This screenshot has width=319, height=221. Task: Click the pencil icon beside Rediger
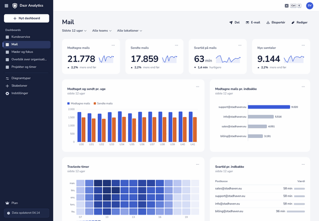tap(293, 22)
